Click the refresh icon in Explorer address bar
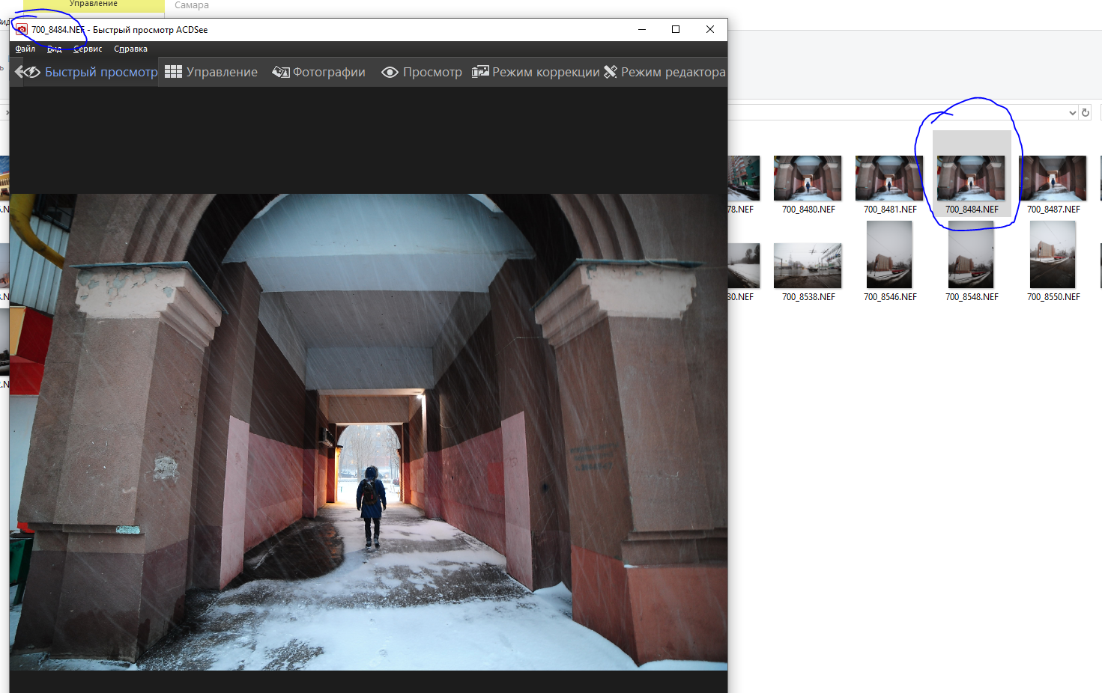The width and height of the screenshot is (1102, 693). [1085, 112]
